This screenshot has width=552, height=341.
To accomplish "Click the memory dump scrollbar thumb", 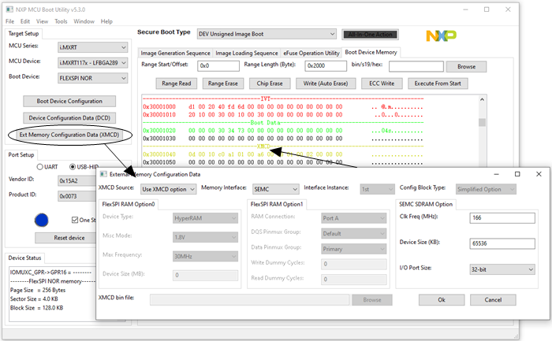I will click(482, 122).
